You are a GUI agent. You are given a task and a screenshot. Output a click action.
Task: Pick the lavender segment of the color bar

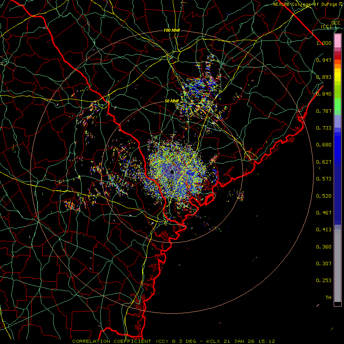click(338, 121)
